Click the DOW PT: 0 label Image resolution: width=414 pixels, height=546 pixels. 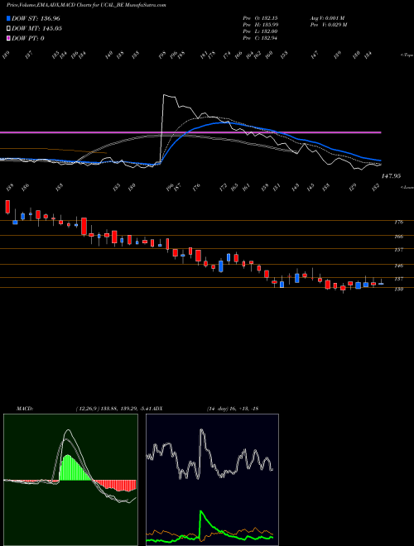(28, 38)
